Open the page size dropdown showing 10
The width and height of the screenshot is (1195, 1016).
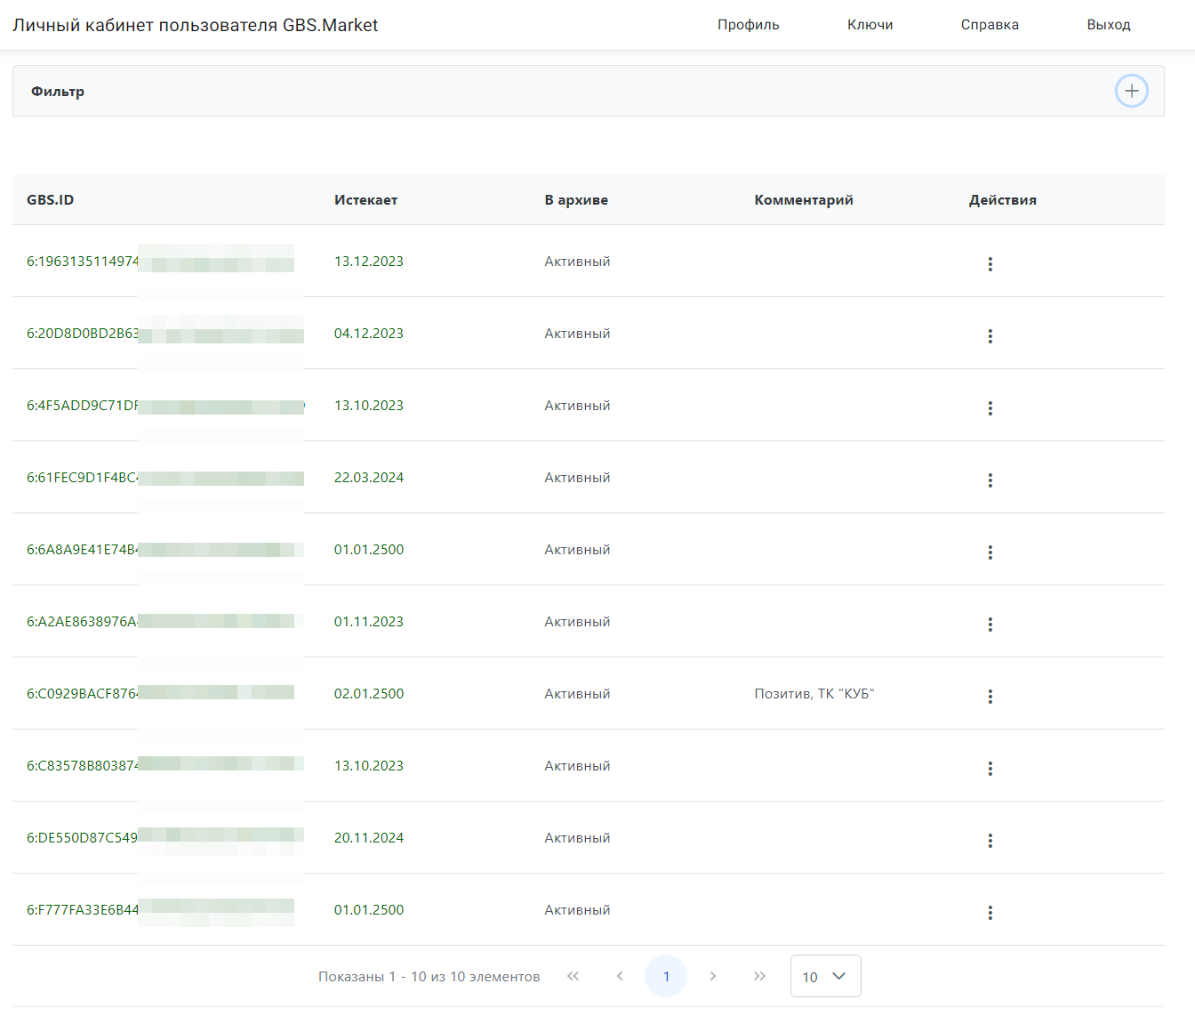[825, 976]
